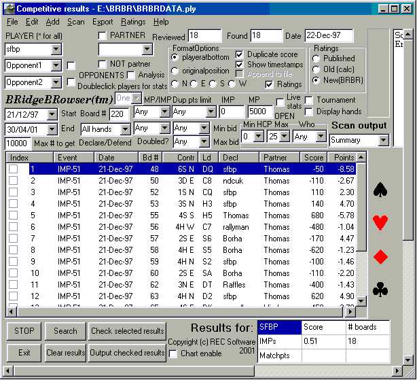Viewport: 417px width, 380px height.
Task: Select the Published ratings radio button
Action: click(x=316, y=58)
